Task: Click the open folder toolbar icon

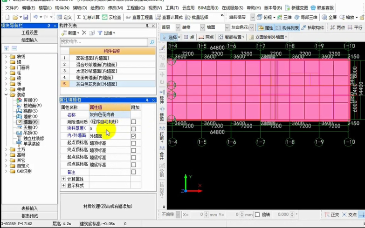Action: coord(15,17)
